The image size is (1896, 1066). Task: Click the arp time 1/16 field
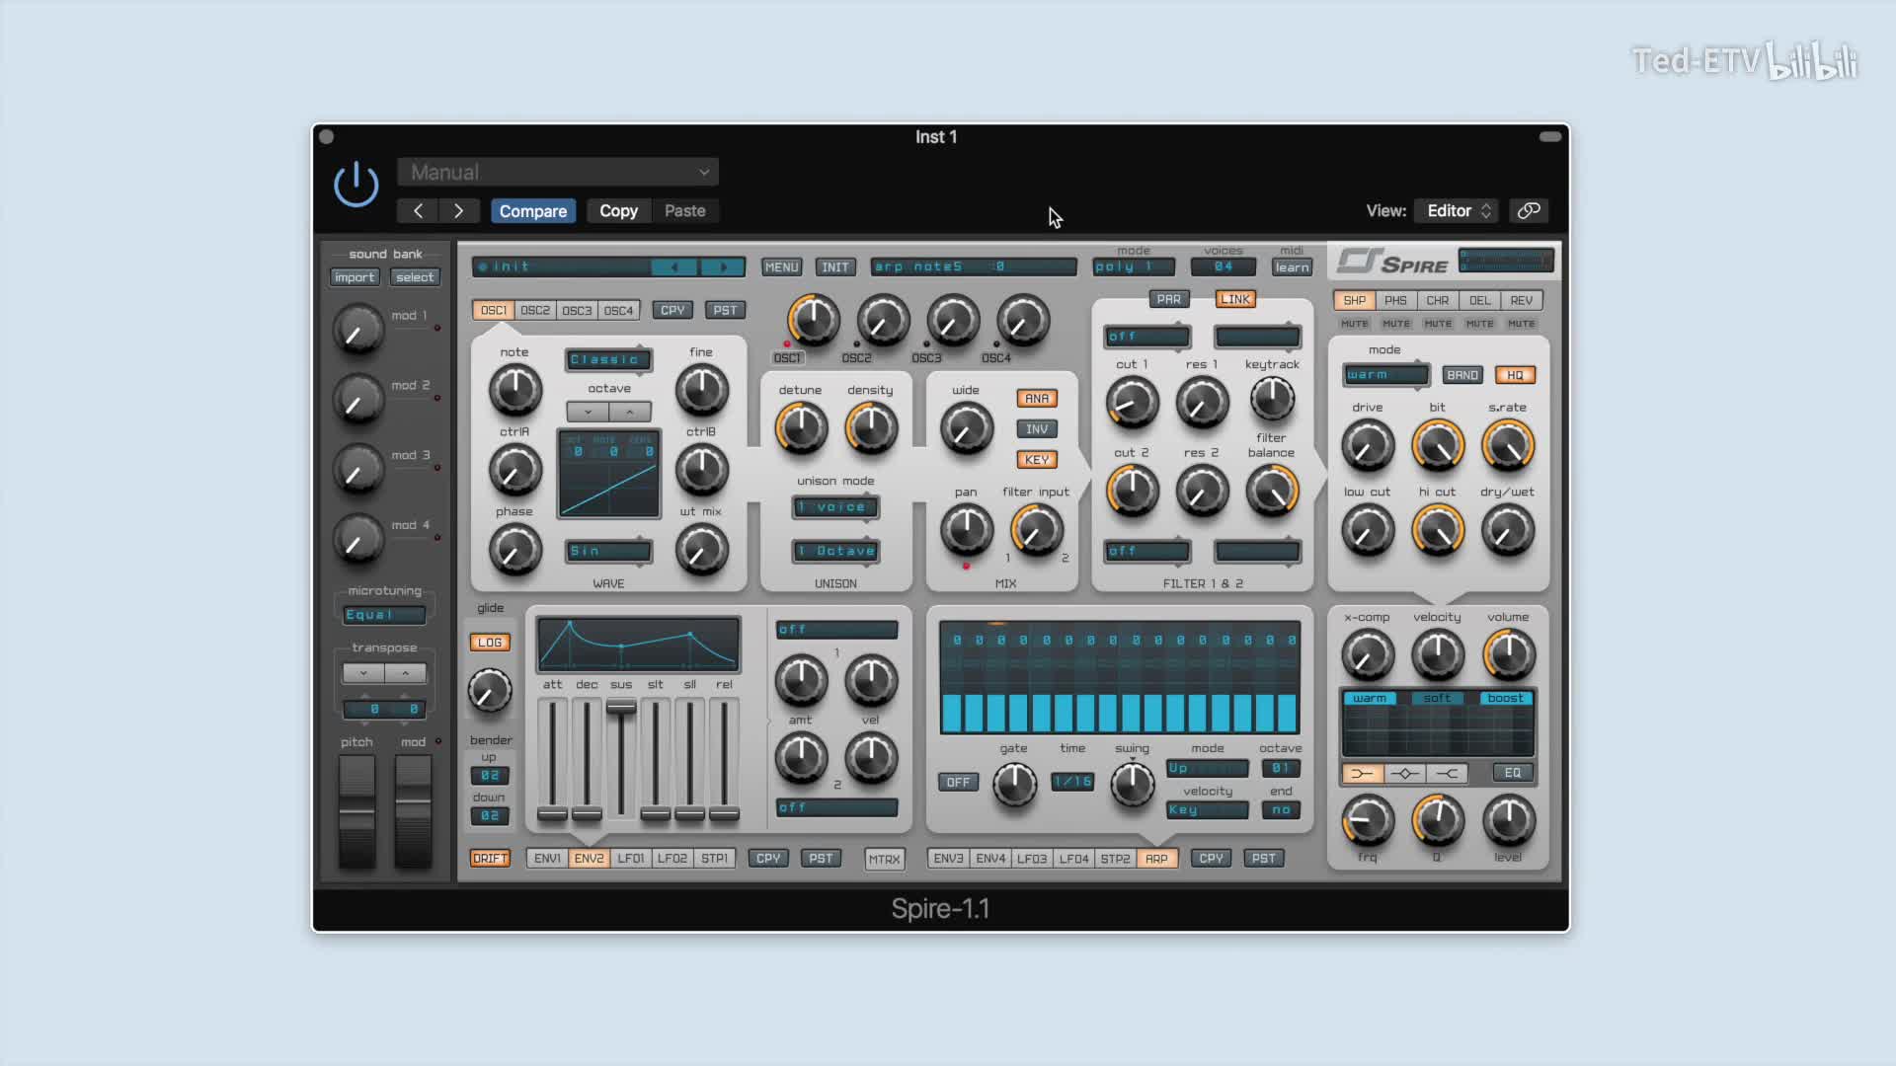tap(1071, 782)
